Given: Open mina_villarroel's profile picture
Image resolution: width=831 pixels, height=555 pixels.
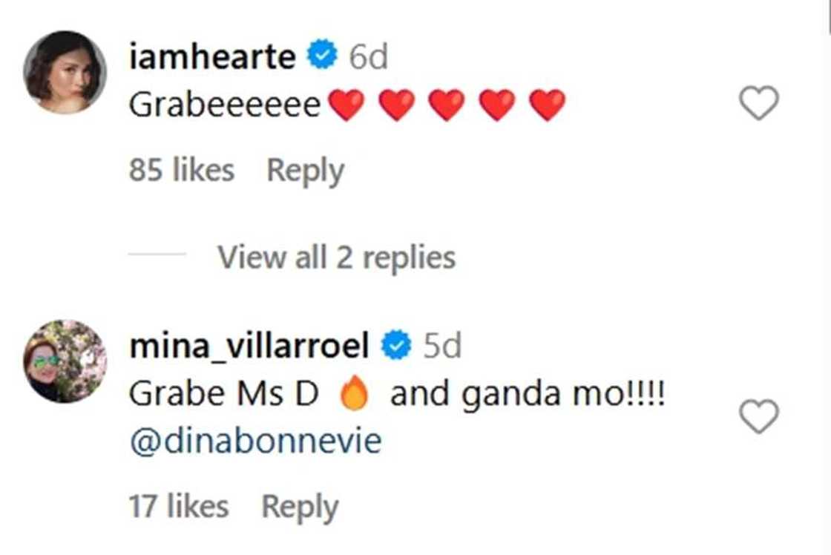Looking at the screenshot, I should (65, 361).
